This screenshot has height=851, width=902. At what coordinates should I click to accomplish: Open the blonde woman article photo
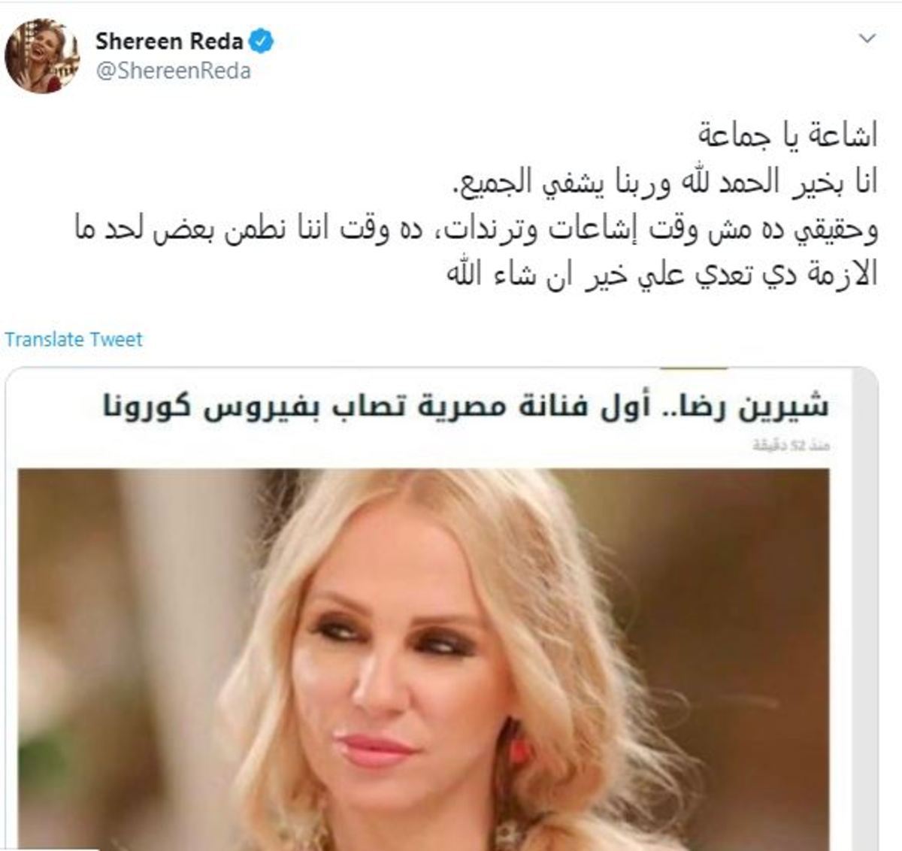click(423, 659)
